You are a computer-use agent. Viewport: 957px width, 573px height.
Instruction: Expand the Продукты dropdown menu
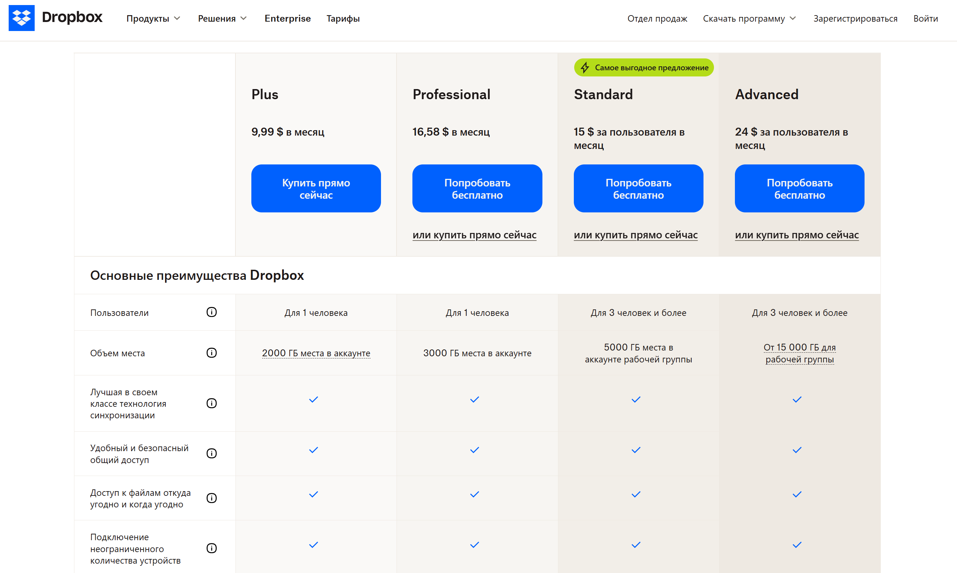pyautogui.click(x=153, y=18)
